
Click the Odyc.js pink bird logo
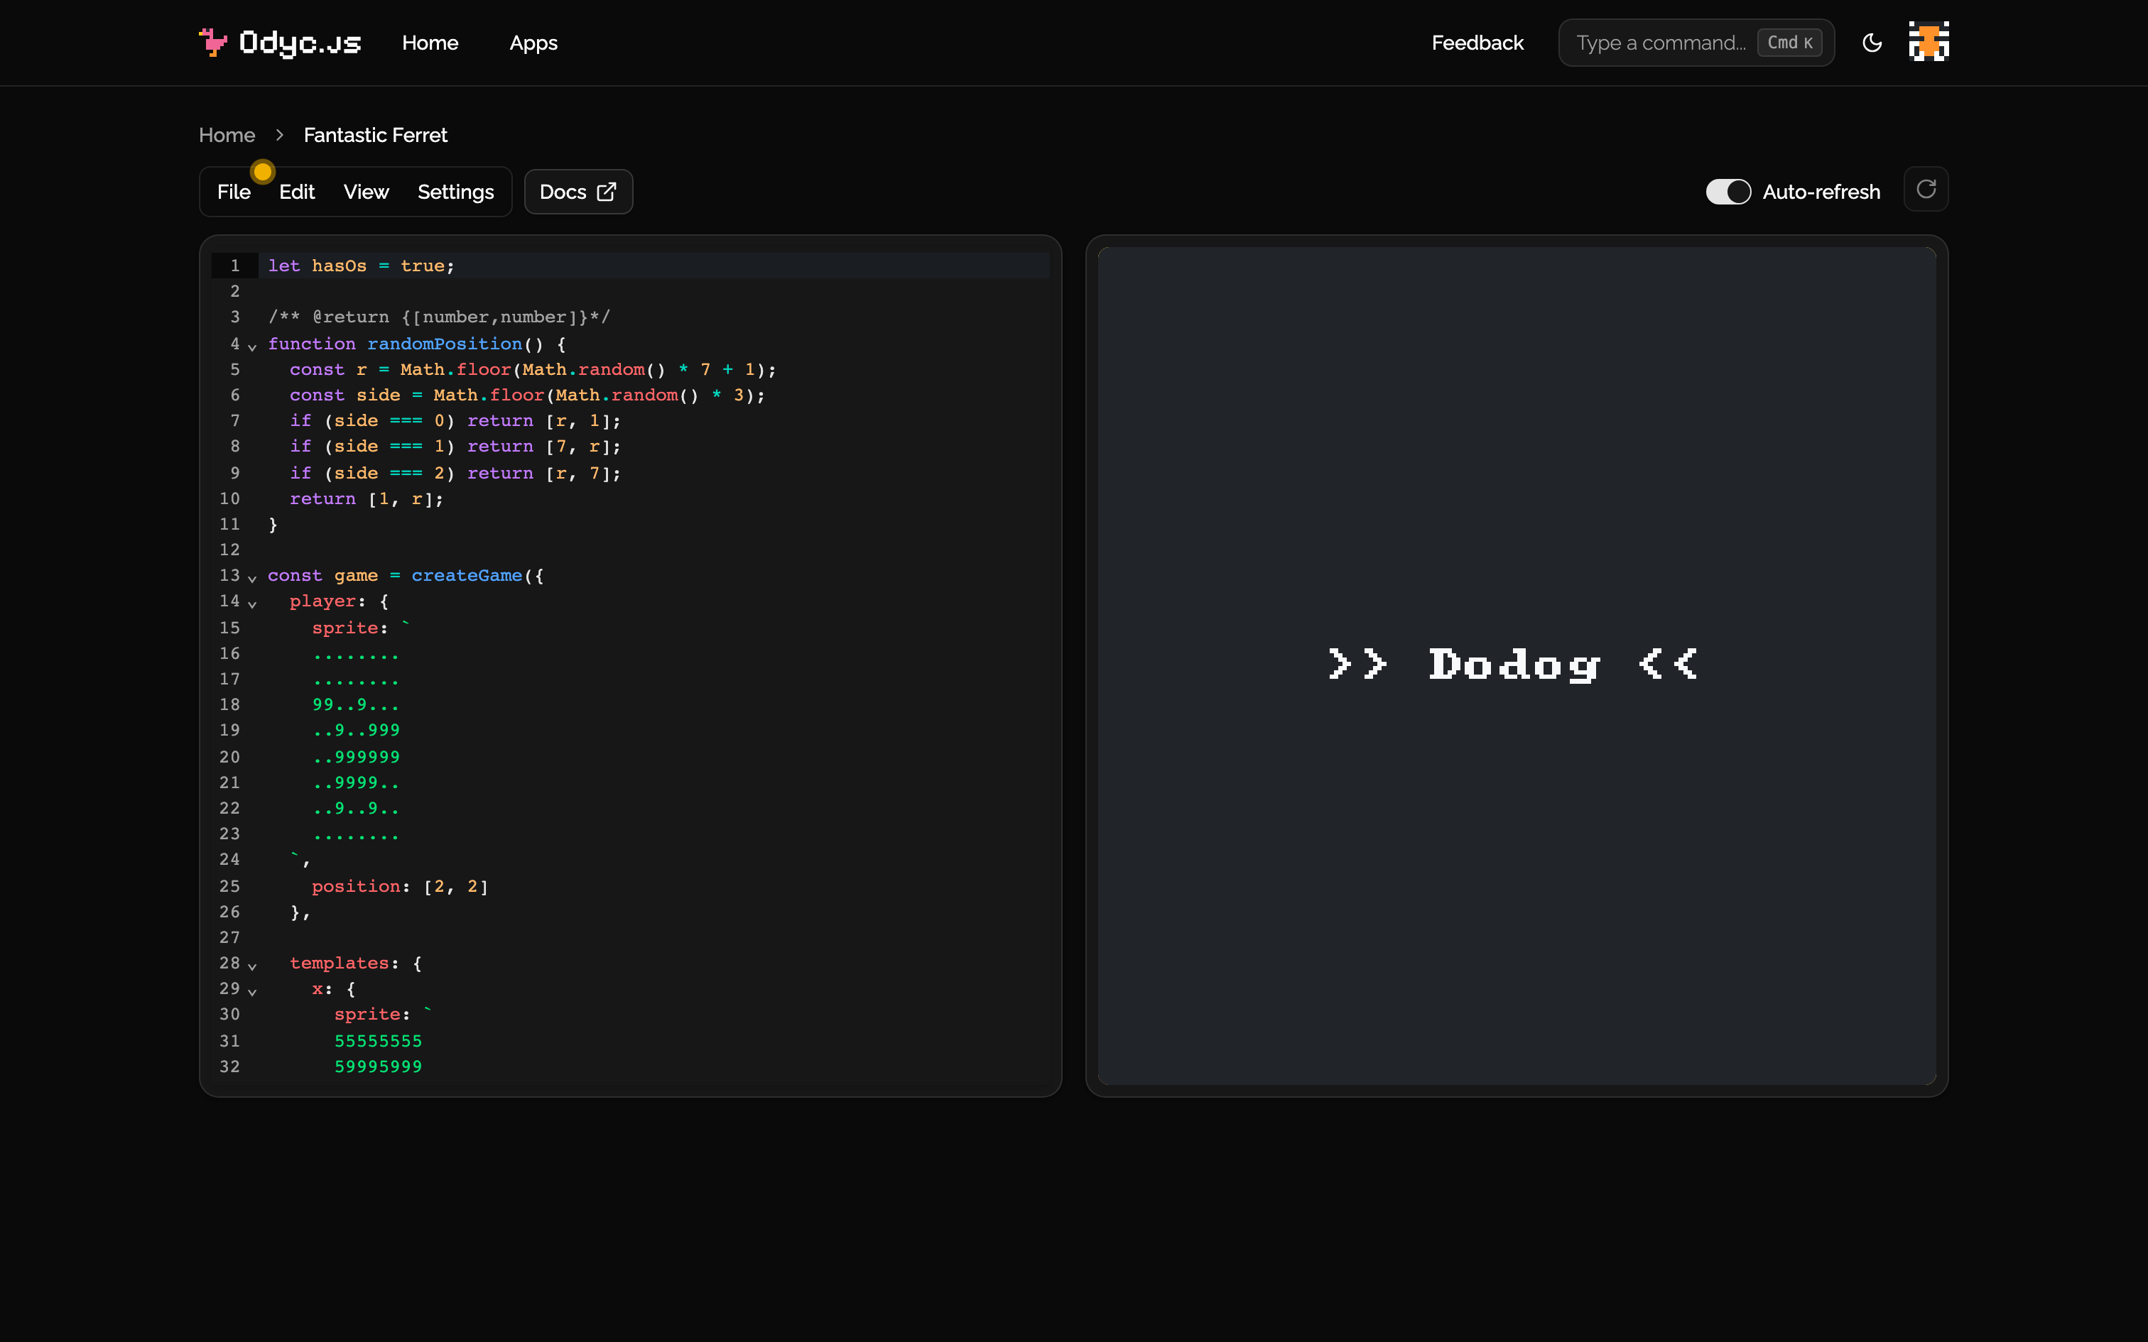pos(212,42)
